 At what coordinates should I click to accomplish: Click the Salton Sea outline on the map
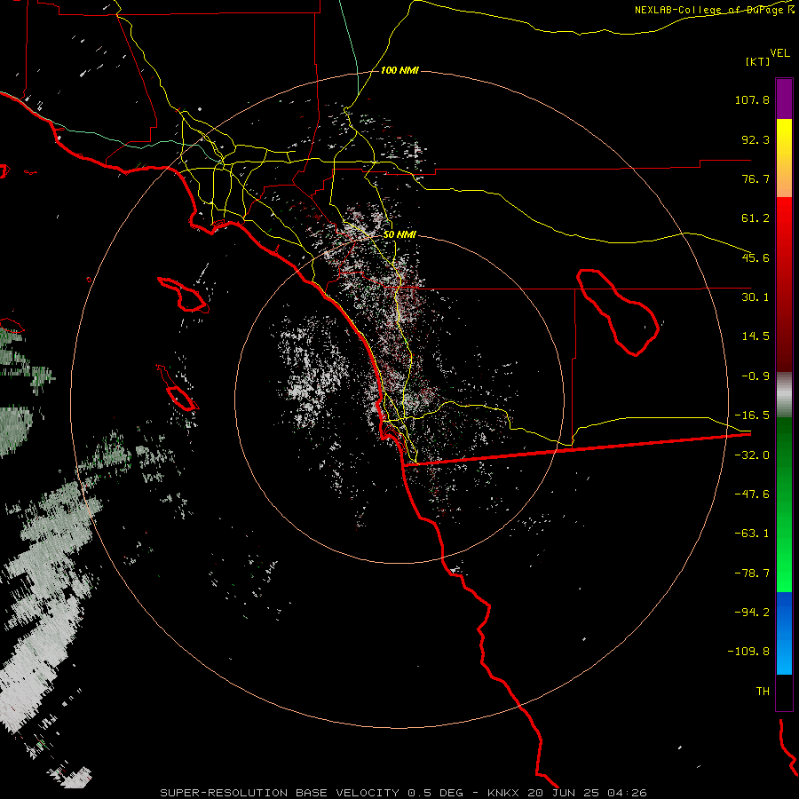click(618, 312)
